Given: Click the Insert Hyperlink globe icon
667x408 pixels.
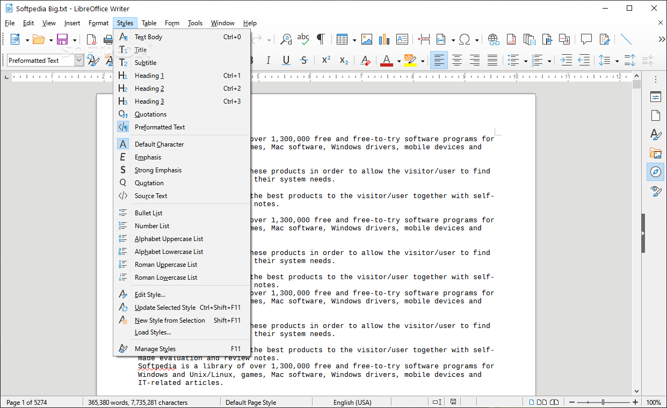Looking at the screenshot, I should (494, 39).
